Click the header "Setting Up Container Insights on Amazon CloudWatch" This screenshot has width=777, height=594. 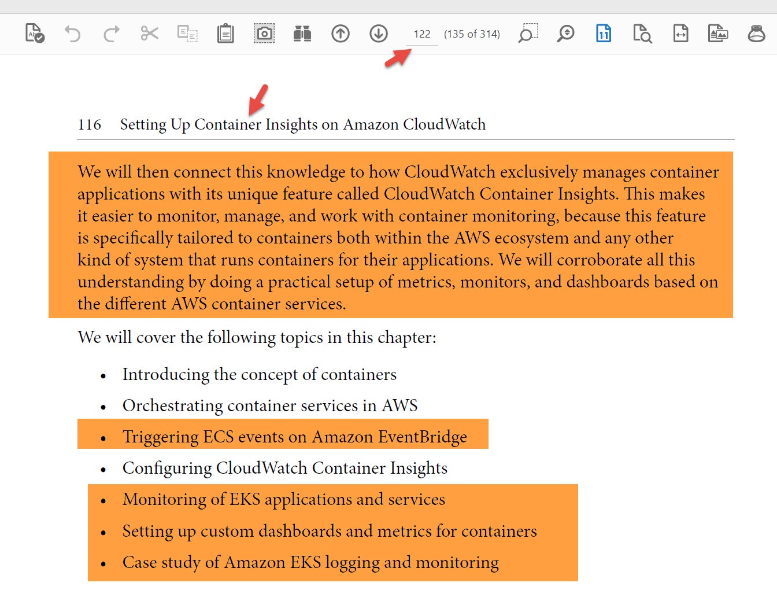303,124
